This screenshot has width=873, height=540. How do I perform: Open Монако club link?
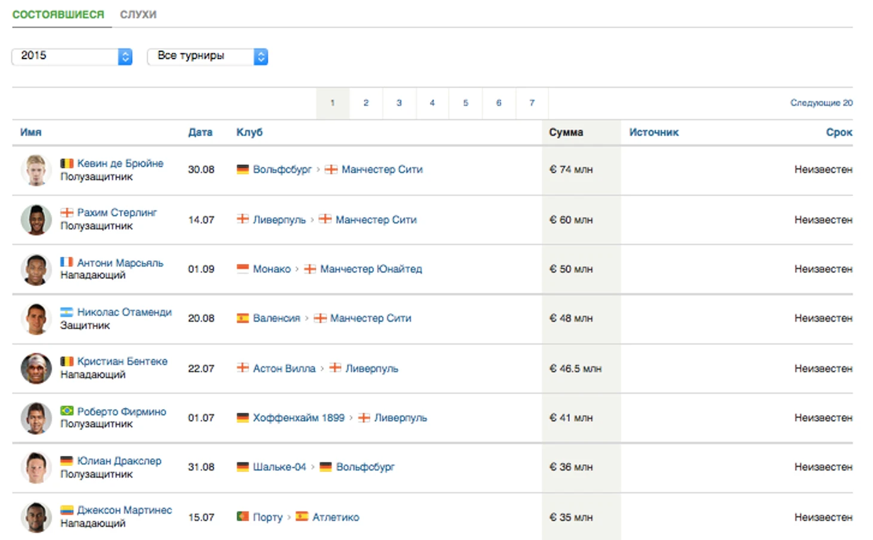coord(272,269)
